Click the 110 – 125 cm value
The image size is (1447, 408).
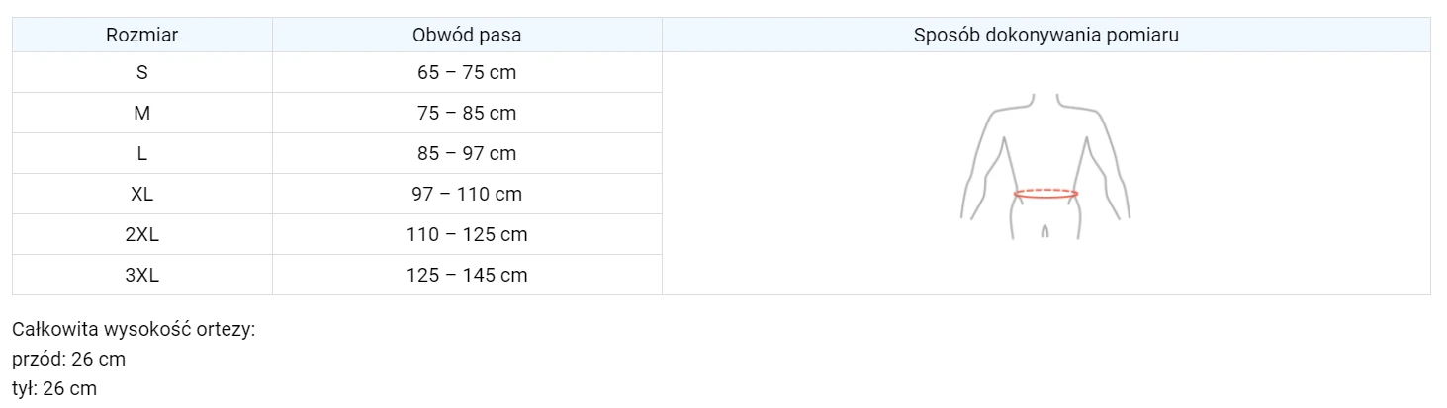click(x=467, y=234)
